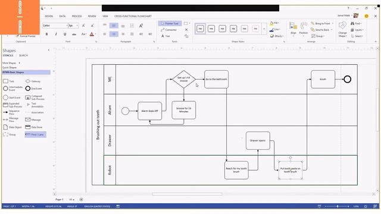
Task: Toggle Underline formatting
Action: pyautogui.click(x=65, y=34)
